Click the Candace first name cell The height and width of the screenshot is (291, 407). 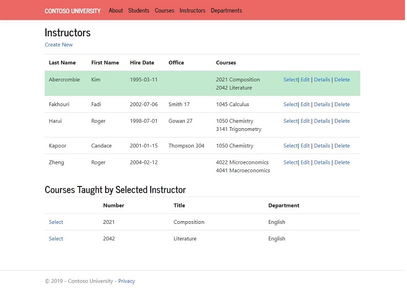click(101, 146)
